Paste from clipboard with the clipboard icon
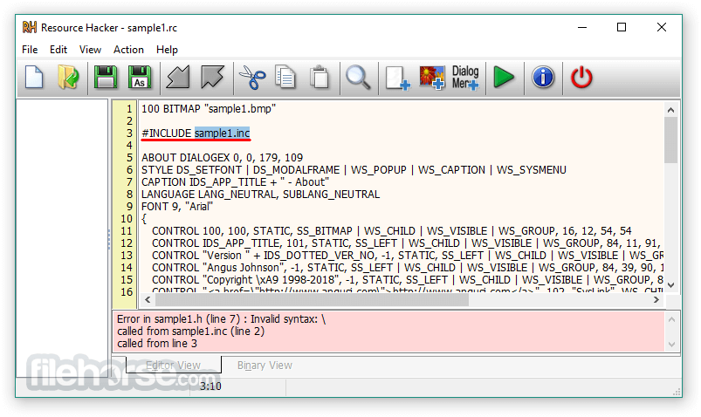The image size is (701, 417). 320,78
